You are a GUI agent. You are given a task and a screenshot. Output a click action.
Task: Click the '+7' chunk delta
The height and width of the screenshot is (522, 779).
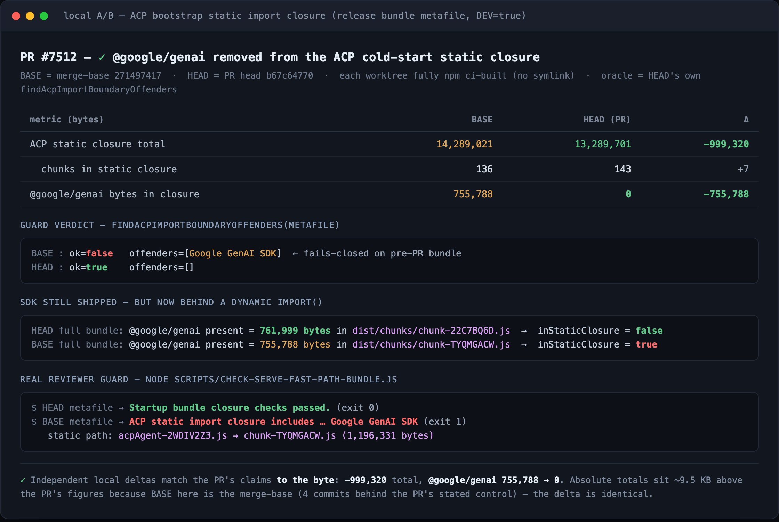(743, 169)
